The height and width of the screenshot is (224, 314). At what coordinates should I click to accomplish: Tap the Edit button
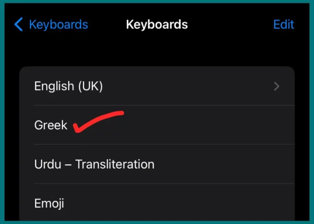284,25
